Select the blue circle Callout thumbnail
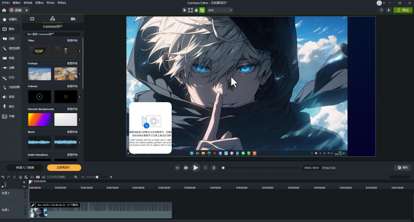Viewport: 414px width, 222px height. (40, 97)
